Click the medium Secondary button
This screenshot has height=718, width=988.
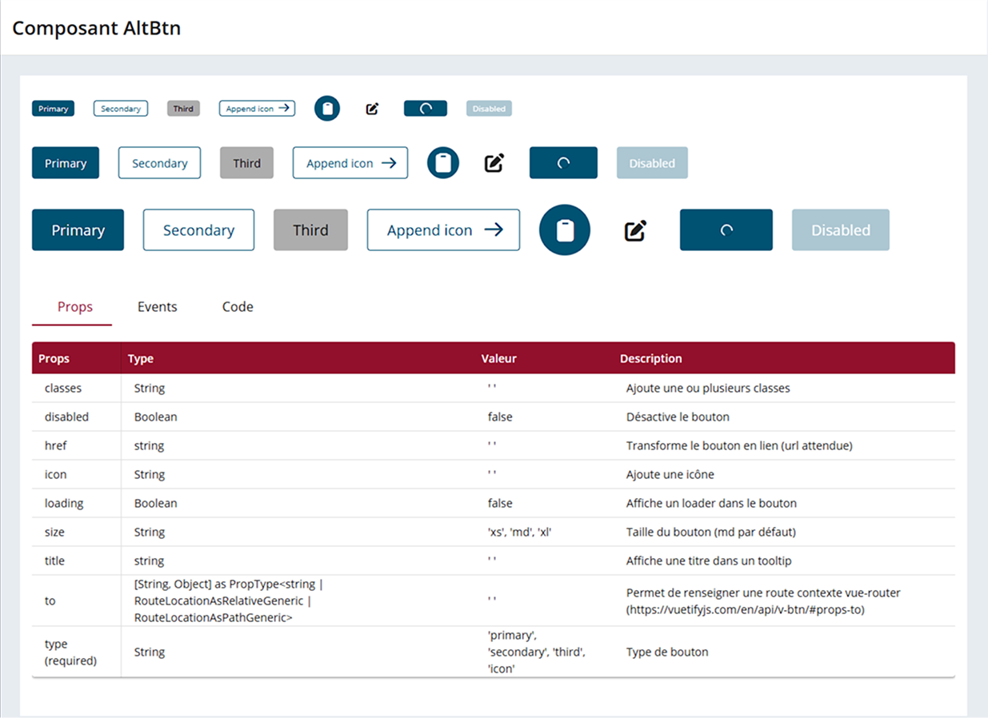[x=159, y=163]
